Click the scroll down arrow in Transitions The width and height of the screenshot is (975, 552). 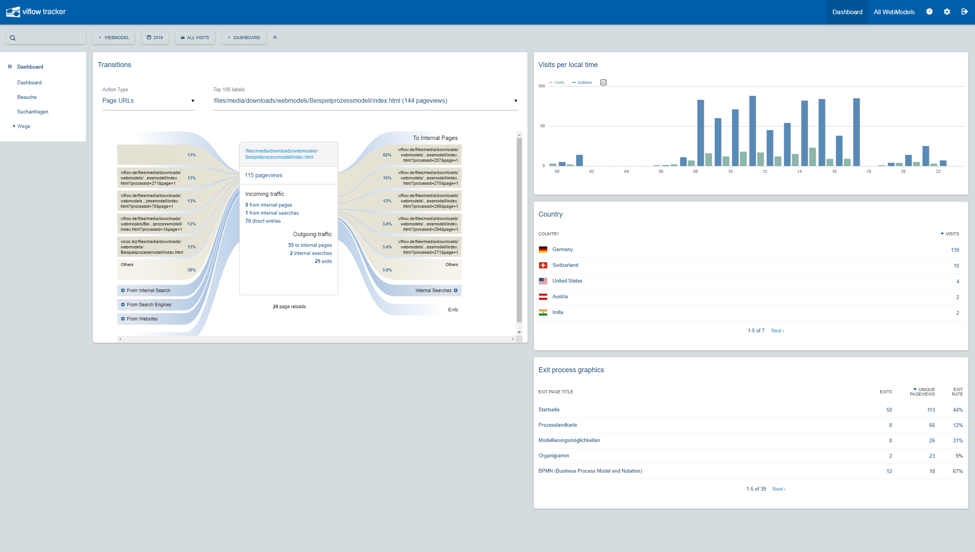[519, 332]
